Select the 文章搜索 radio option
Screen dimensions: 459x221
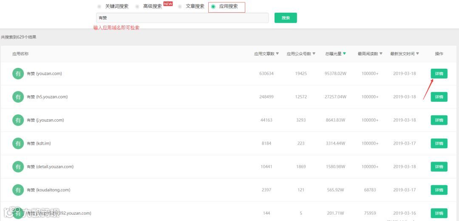pyautogui.click(x=180, y=6)
